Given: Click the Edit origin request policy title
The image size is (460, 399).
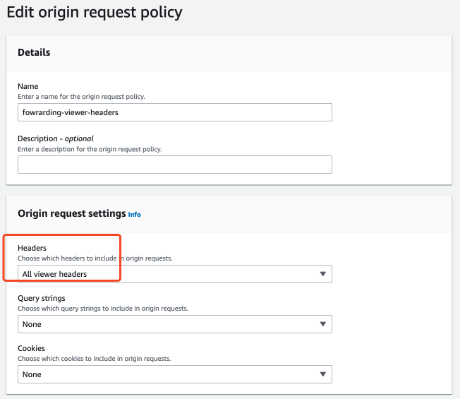Looking at the screenshot, I should coord(94,12).
